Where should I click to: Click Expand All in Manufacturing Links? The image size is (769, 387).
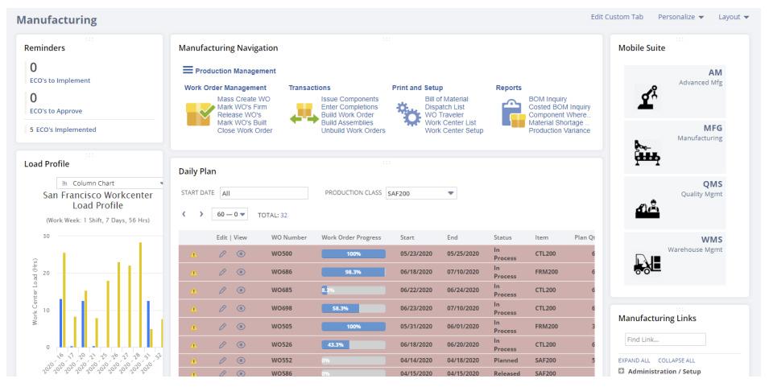[x=635, y=360]
